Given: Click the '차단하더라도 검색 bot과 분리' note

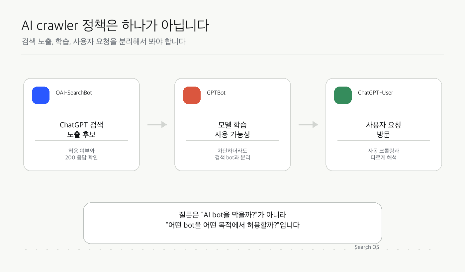Looking at the screenshot, I should coord(232,154).
